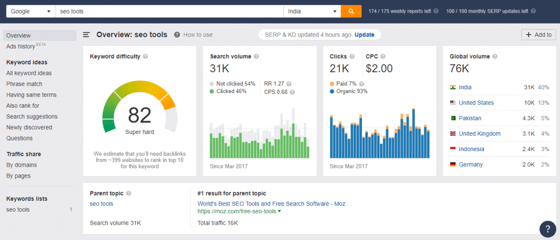Click help icon beside Search volume
560x240 pixels.
[256, 56]
